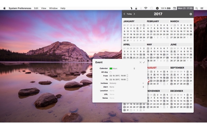This screenshot has width=207, height=129.
Task: Click the Nobody invitees value
Action: 113,83
